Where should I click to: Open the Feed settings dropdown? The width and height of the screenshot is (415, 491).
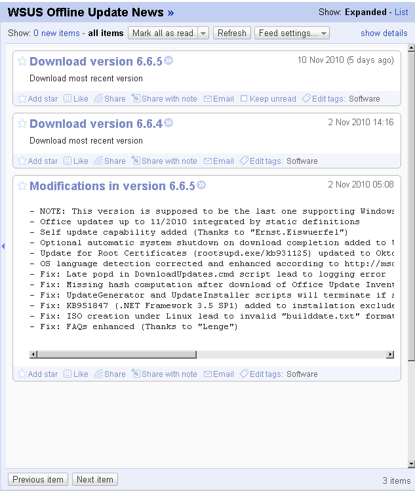[x=292, y=33]
